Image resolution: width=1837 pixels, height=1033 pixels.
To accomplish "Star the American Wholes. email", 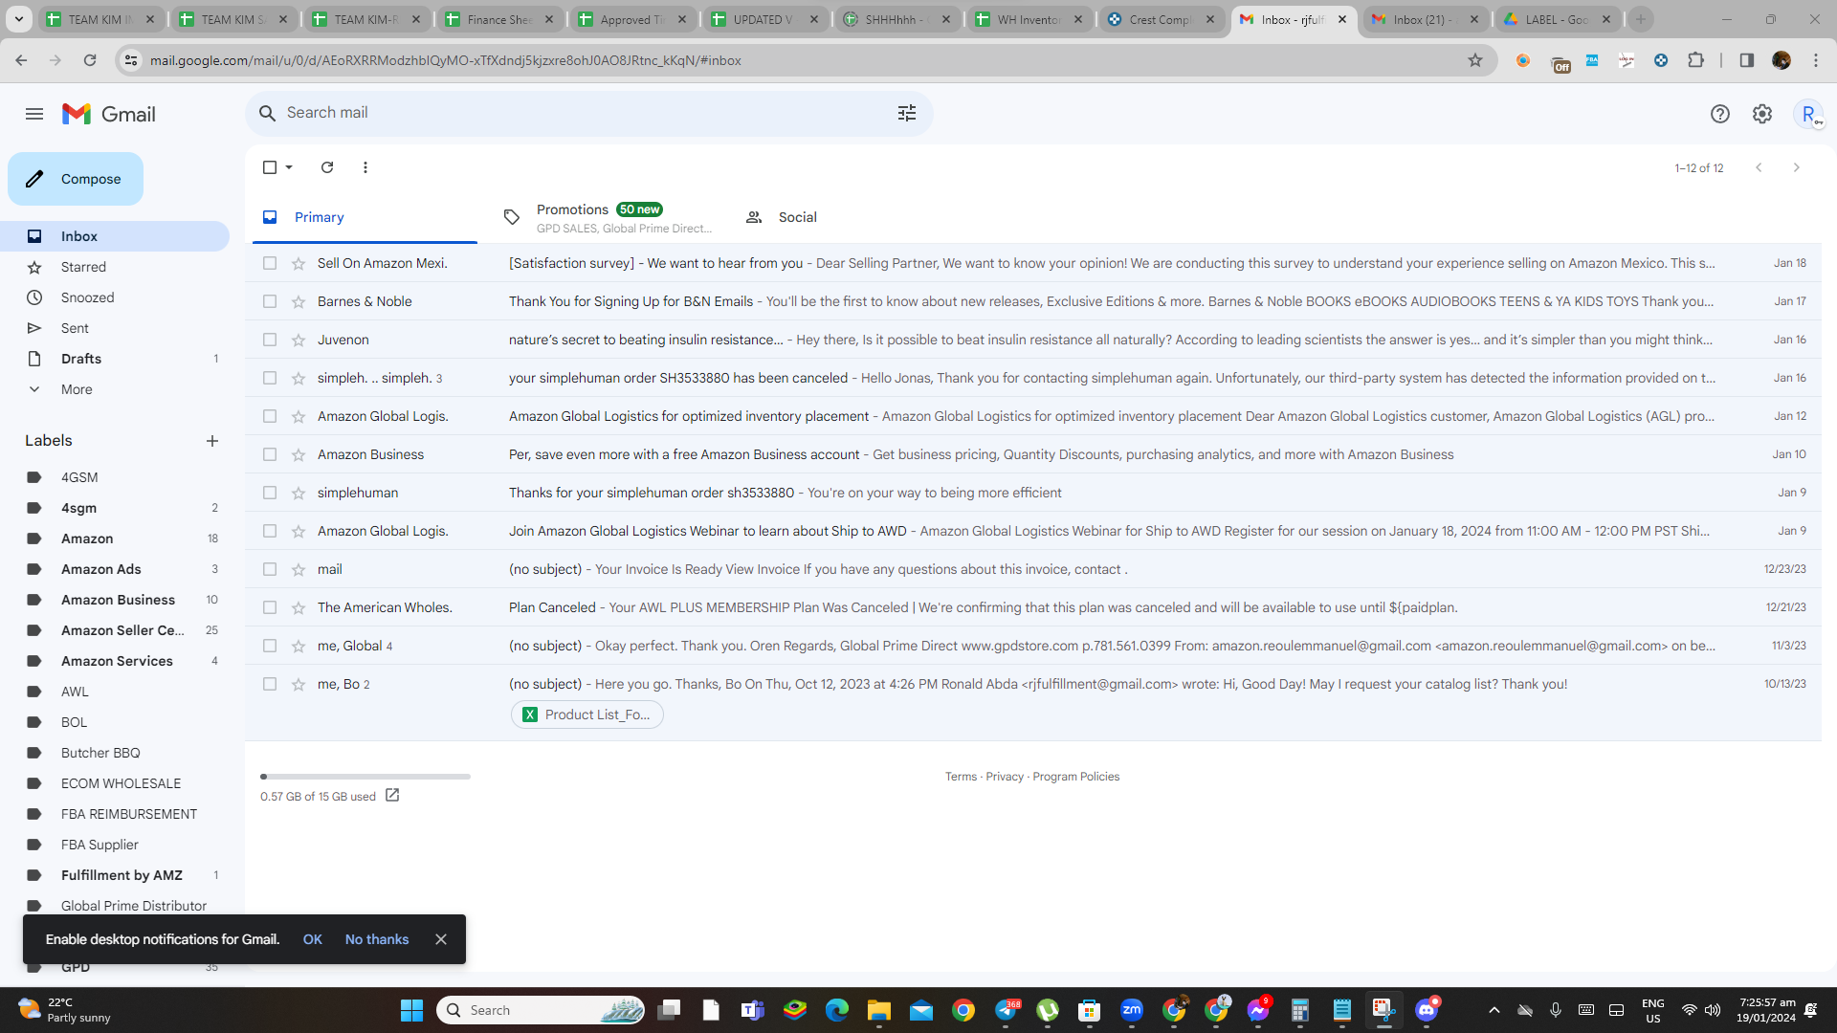I will coord(299,607).
